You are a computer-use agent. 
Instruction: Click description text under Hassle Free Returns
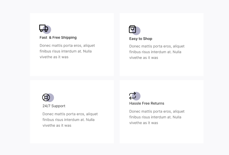point(157,117)
